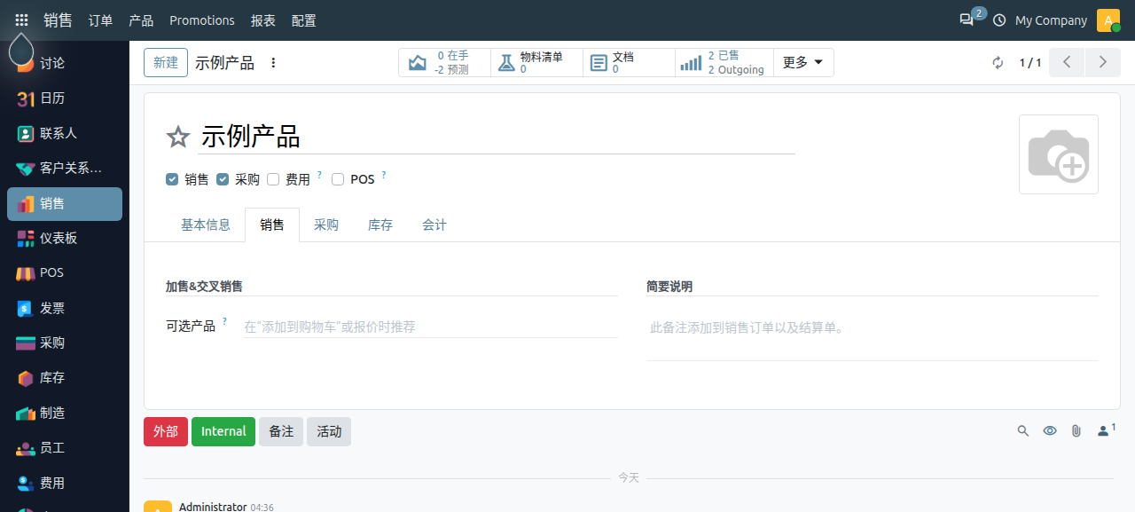The image size is (1135, 512).
Task: Open the 在手 on-hand stock stat button
Action: pyautogui.click(x=444, y=62)
